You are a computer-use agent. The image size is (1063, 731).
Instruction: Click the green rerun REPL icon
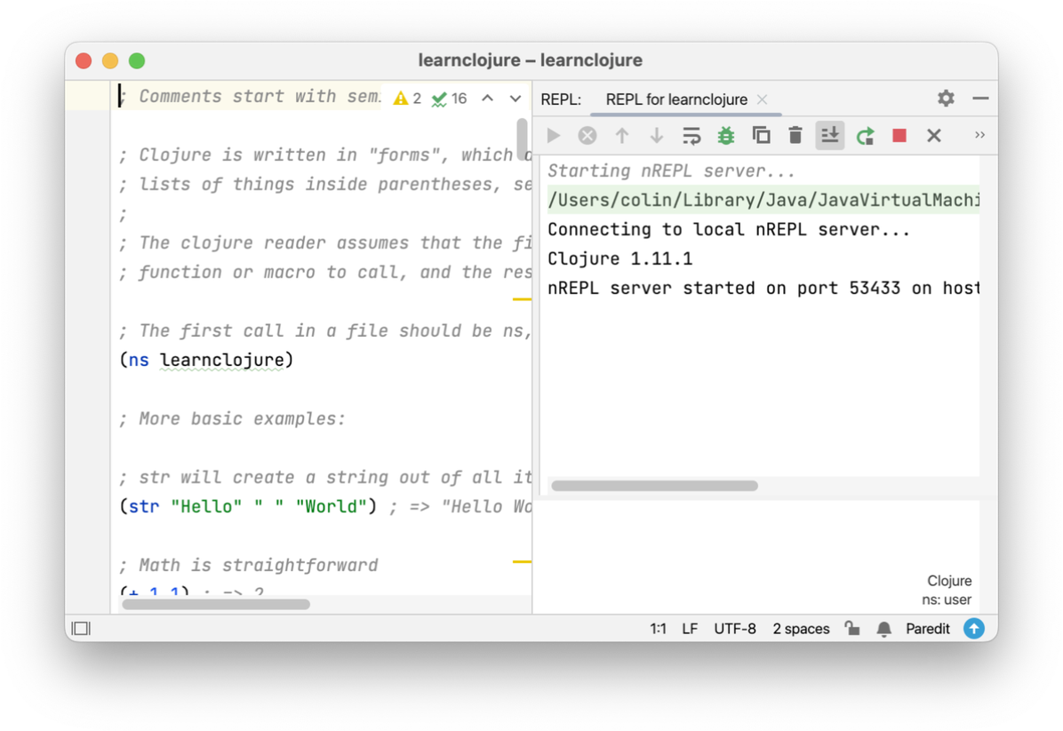click(x=865, y=136)
